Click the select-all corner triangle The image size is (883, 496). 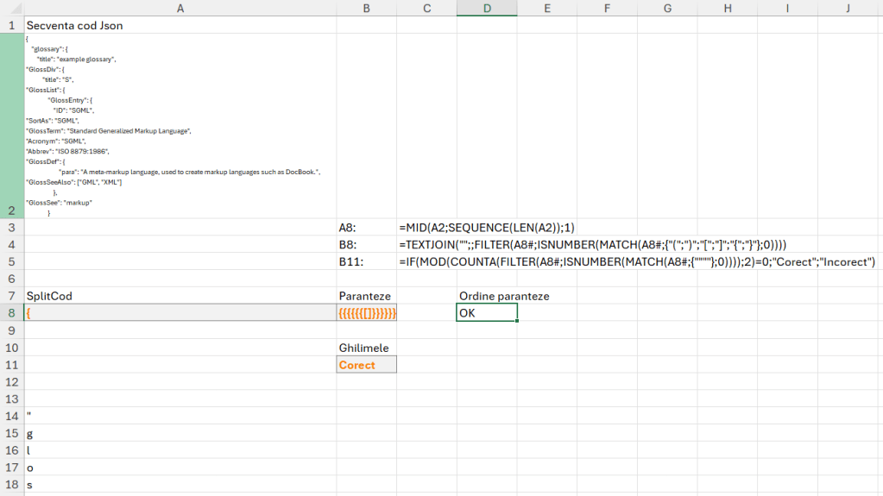click(12, 8)
